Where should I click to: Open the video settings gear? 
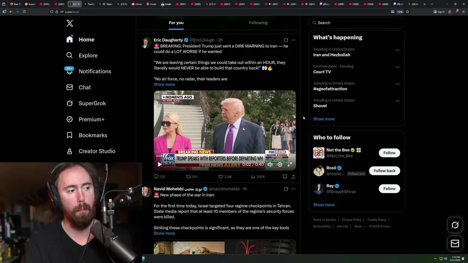click(x=280, y=165)
